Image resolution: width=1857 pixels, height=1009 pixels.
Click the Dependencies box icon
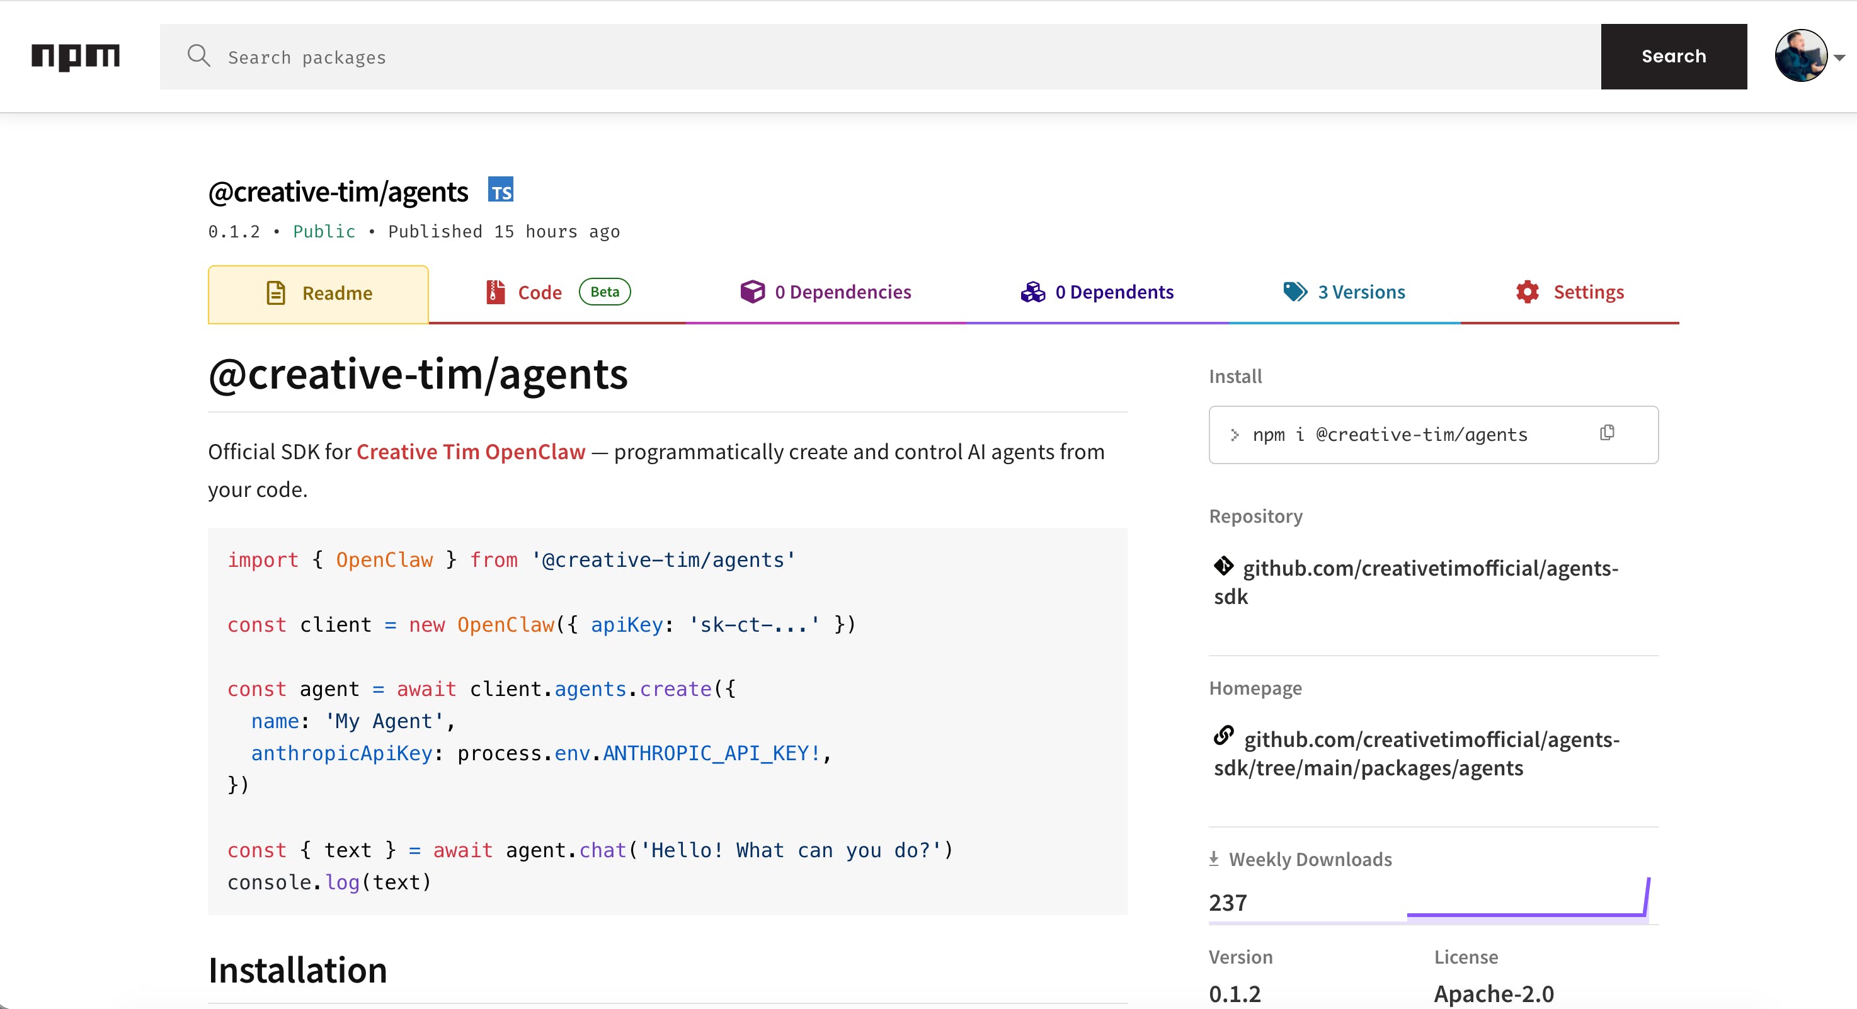click(752, 292)
